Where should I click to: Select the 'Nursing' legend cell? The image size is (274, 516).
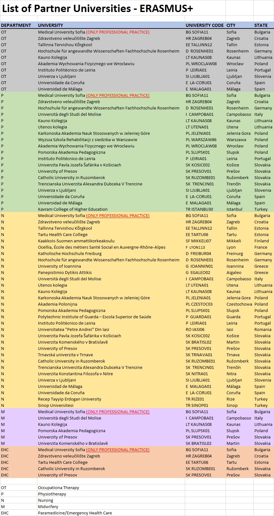coord(46,500)
